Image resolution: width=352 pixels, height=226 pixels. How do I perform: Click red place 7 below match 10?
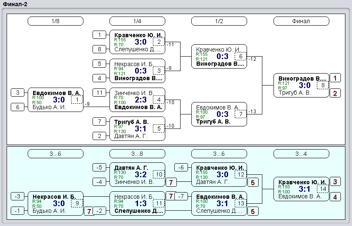tap(171, 183)
